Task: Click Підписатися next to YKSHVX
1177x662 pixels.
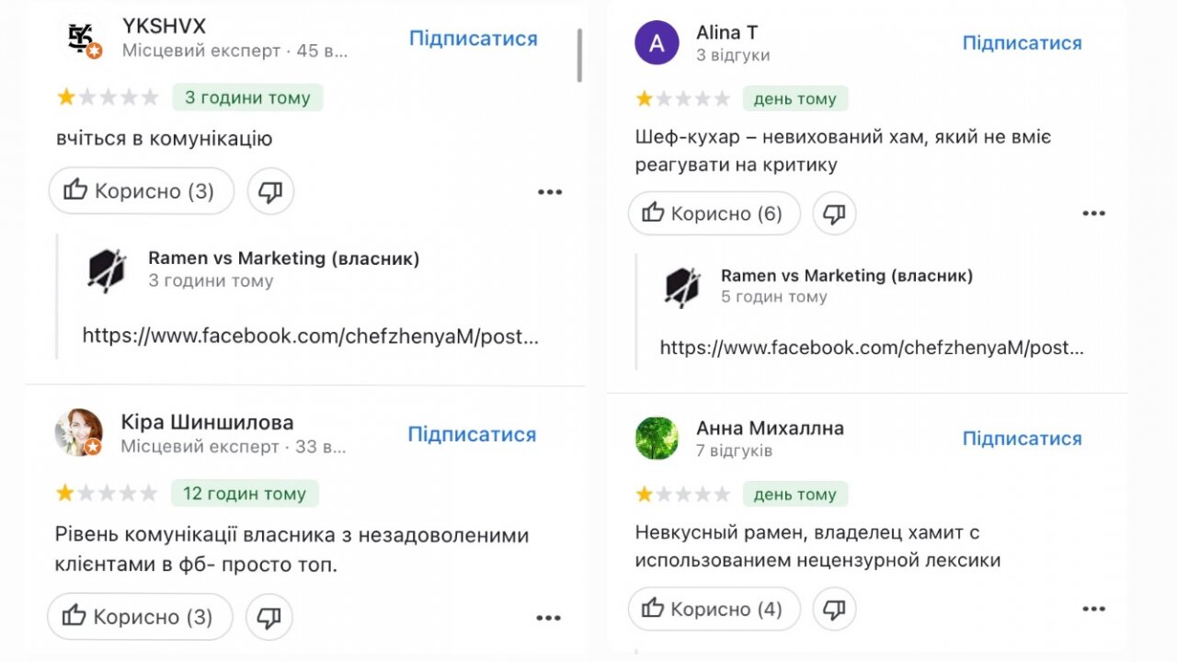Action: coord(473,38)
